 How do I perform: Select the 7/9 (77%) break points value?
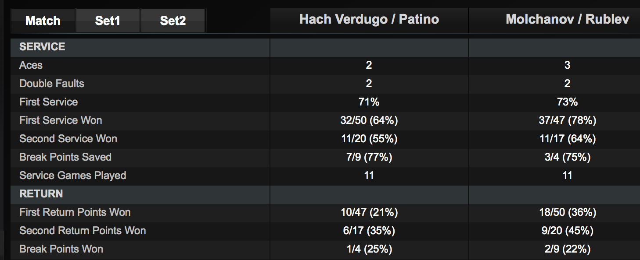click(x=369, y=157)
